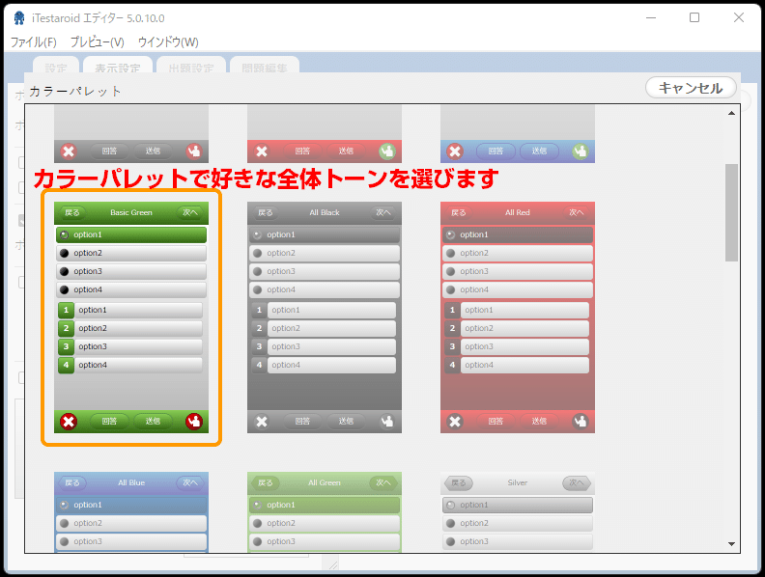
Task: Click 戻る button in Basic Green preview
Action: [72, 212]
